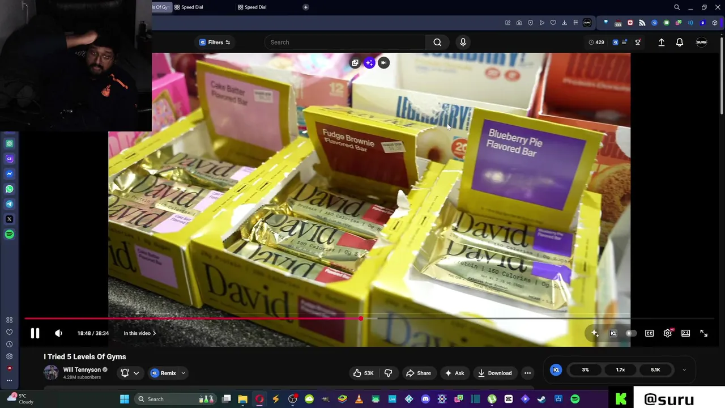Open closed captions CC button
The height and width of the screenshot is (408, 725).
(x=650, y=333)
